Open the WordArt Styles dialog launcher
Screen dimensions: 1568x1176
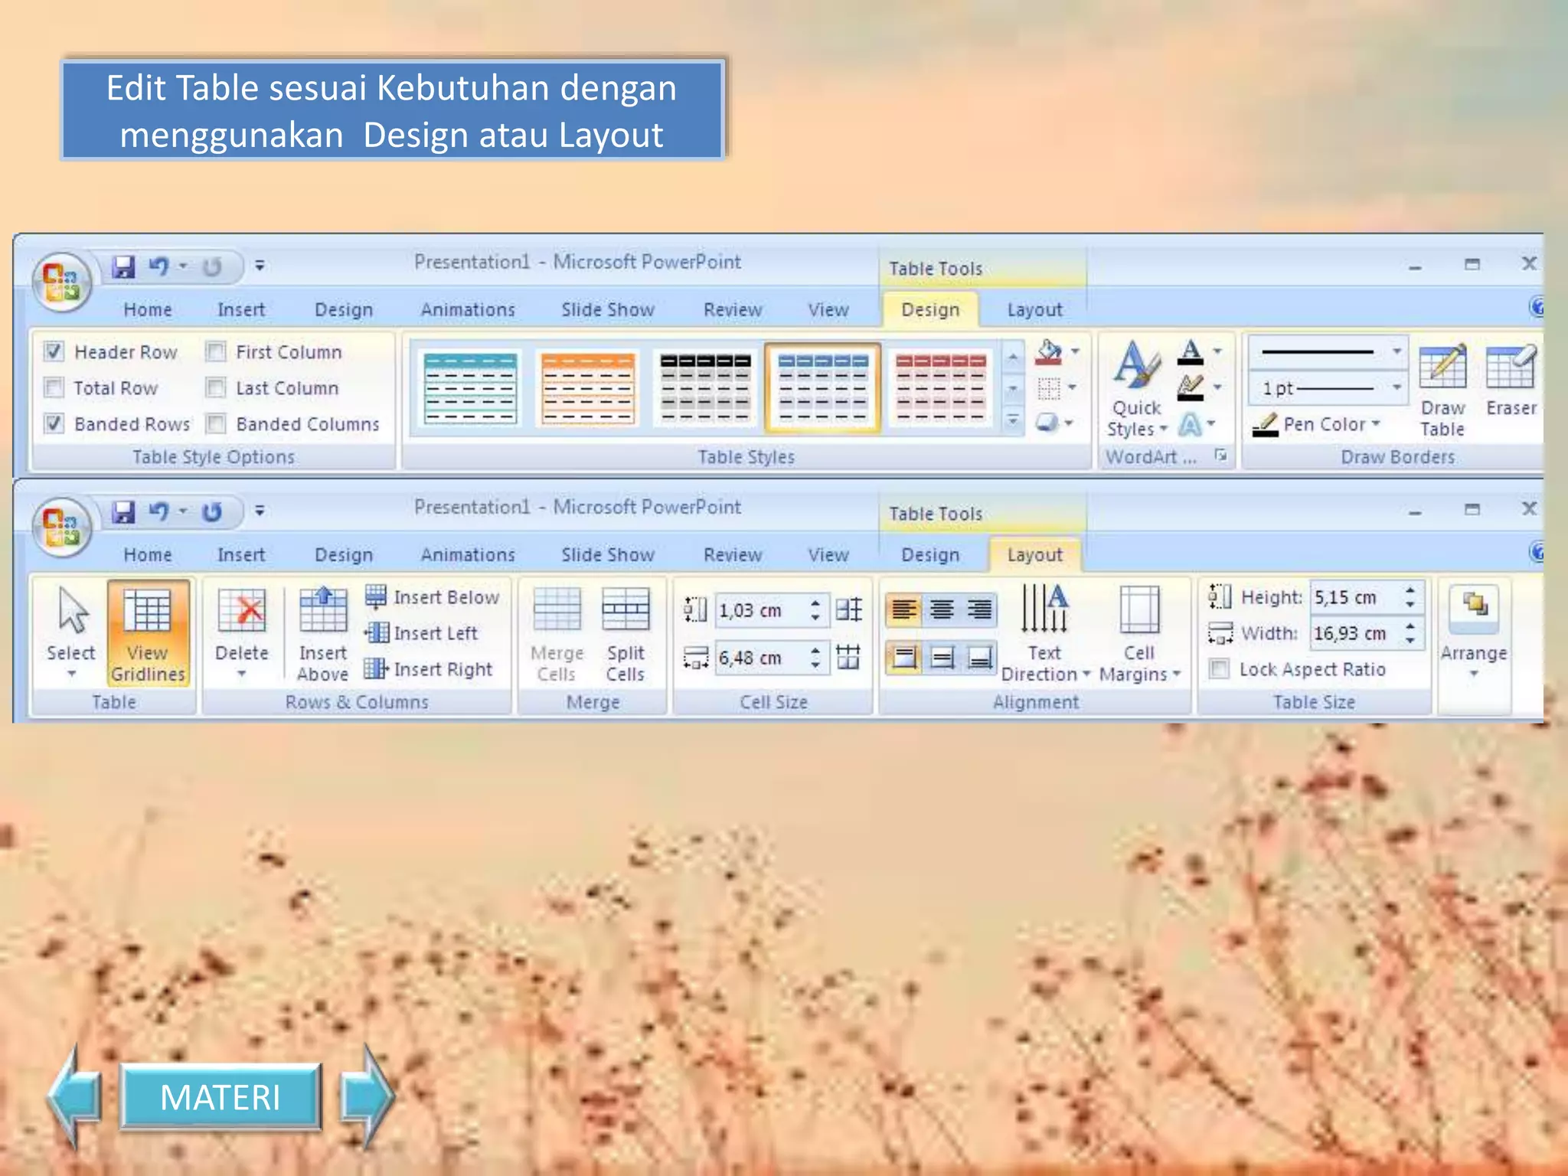tap(1220, 456)
